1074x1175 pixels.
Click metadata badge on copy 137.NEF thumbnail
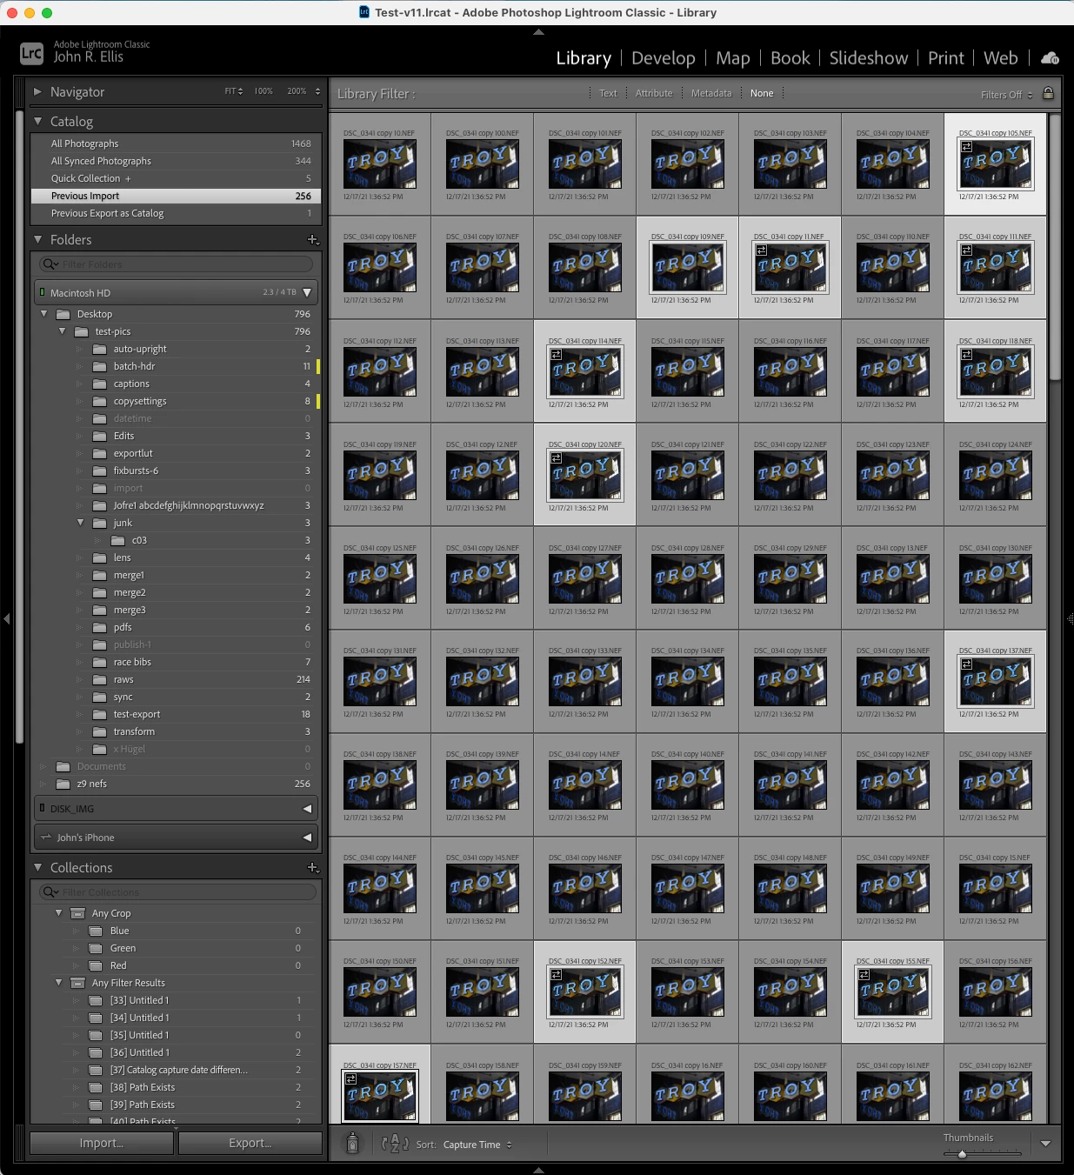[967, 664]
